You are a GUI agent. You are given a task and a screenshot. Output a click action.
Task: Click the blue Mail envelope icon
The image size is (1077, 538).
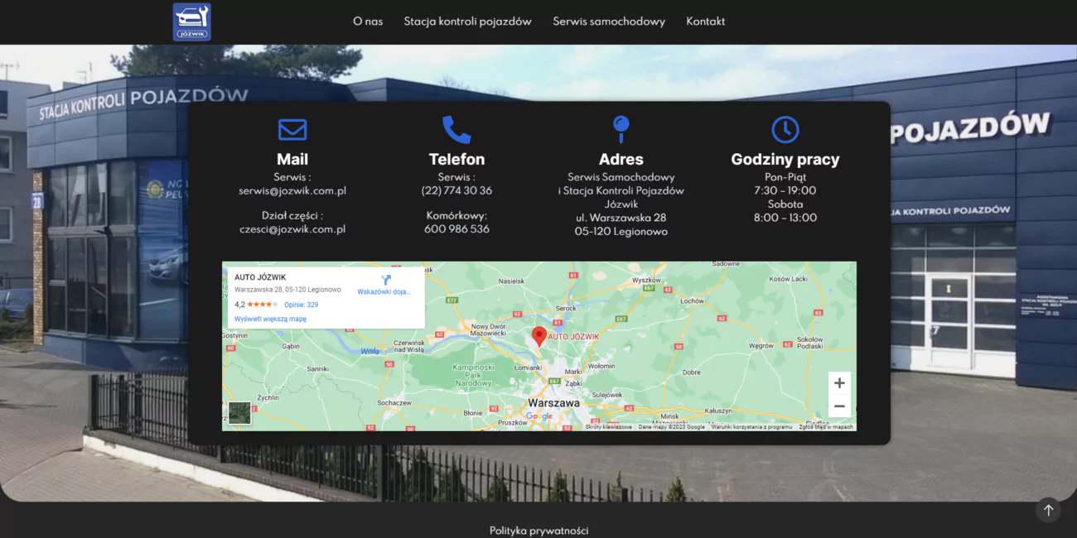(x=292, y=130)
